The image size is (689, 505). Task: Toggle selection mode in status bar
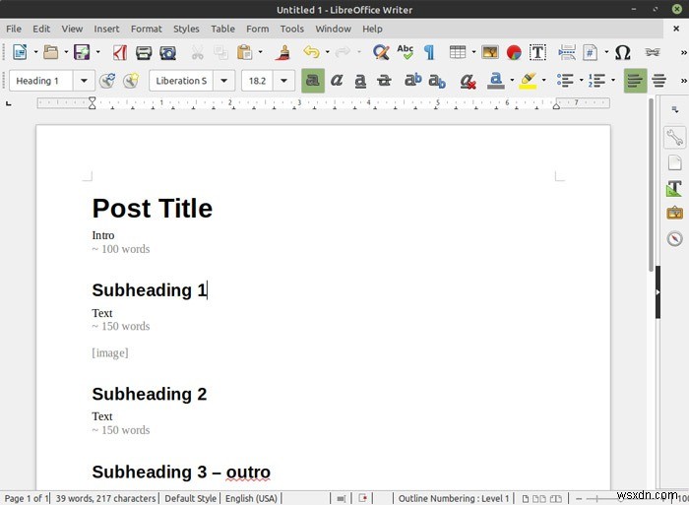341,498
